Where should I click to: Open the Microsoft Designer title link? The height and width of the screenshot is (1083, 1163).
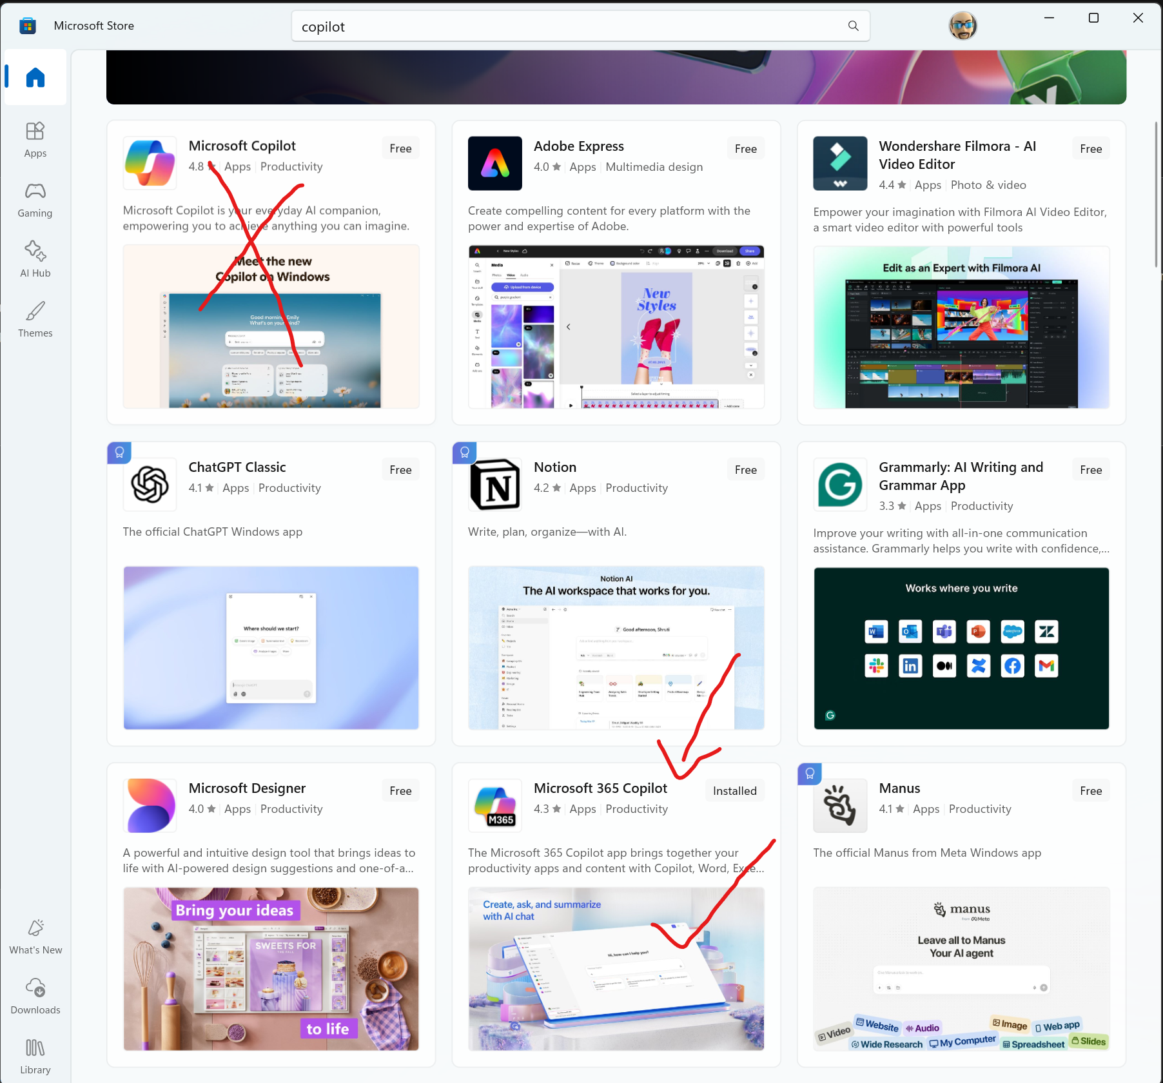pyautogui.click(x=247, y=788)
